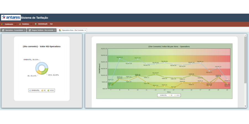The height and width of the screenshot is (124, 249).
Task: Close the Operadora - Consolidado tab
Action: point(25,30)
